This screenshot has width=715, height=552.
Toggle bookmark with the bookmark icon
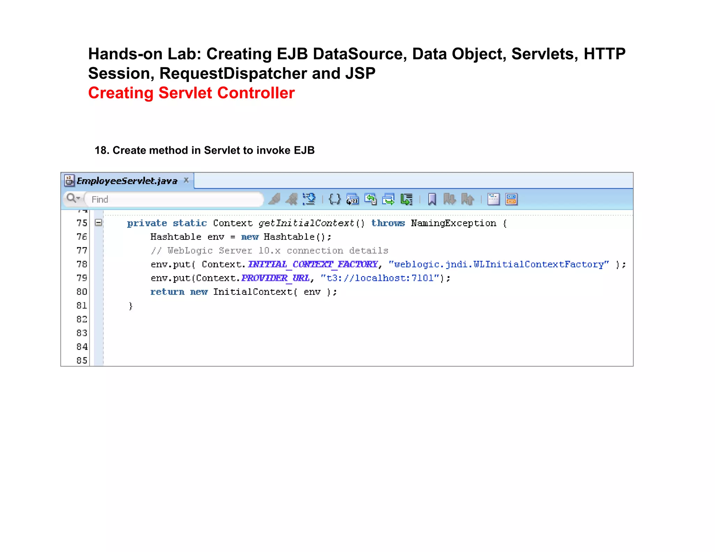pos(432,199)
